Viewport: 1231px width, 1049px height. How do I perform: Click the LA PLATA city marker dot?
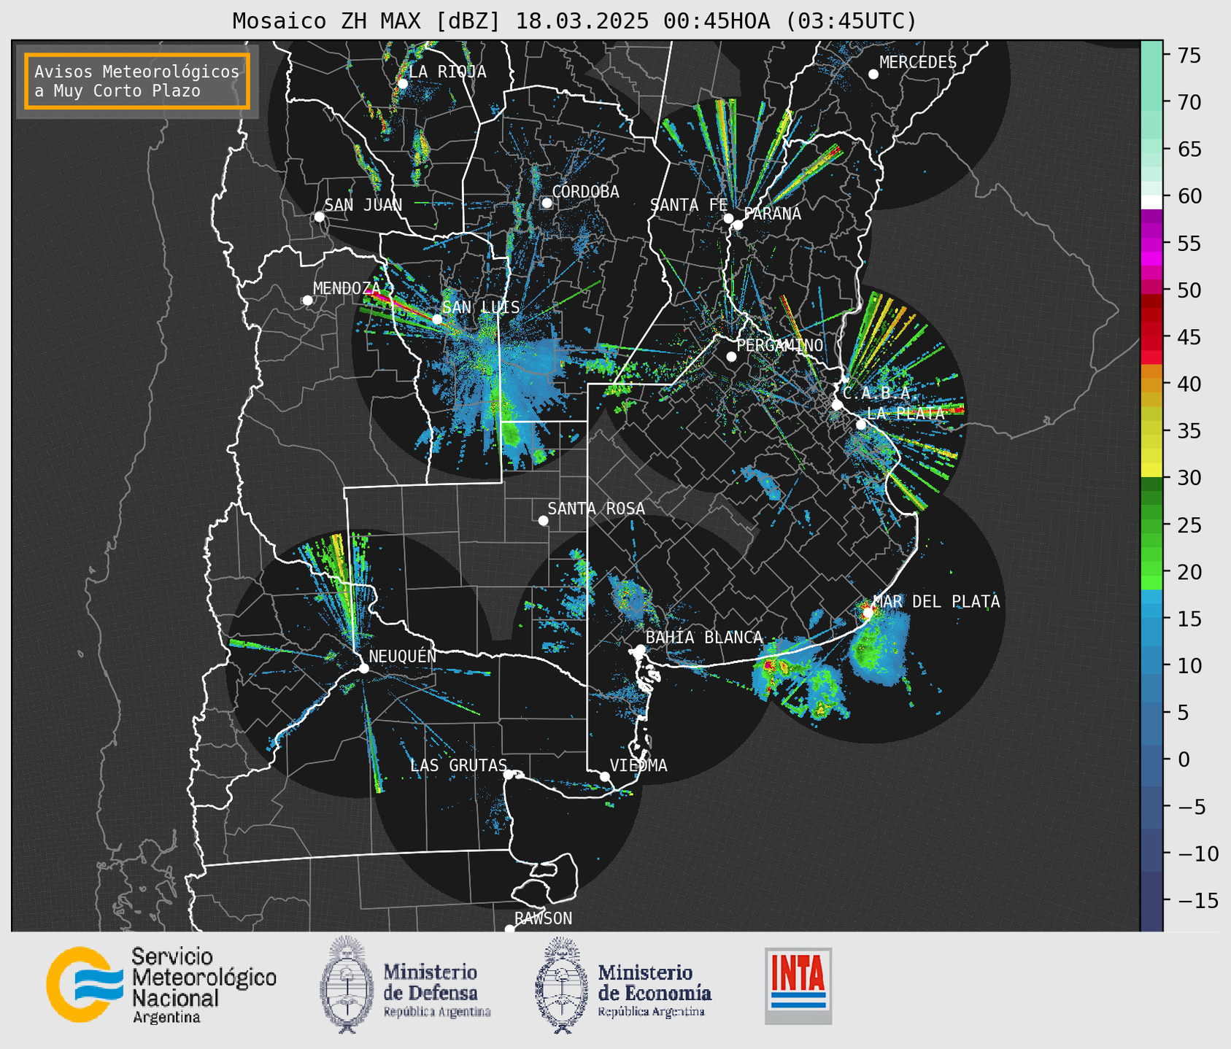[x=861, y=425]
